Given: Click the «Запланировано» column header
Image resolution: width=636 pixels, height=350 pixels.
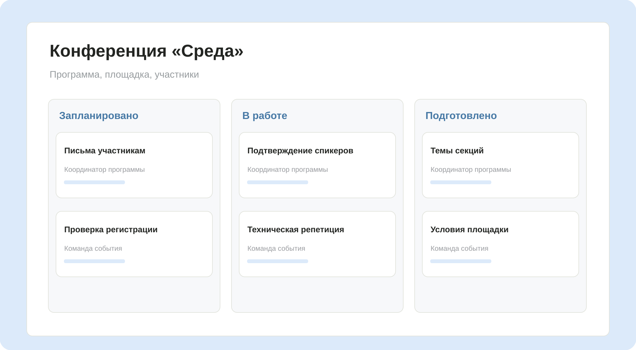Looking at the screenshot, I should point(99,115).
